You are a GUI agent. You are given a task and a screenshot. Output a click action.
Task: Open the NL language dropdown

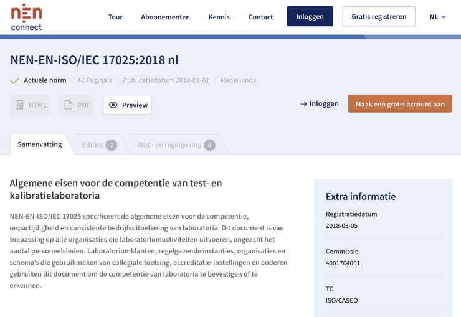pyautogui.click(x=437, y=17)
